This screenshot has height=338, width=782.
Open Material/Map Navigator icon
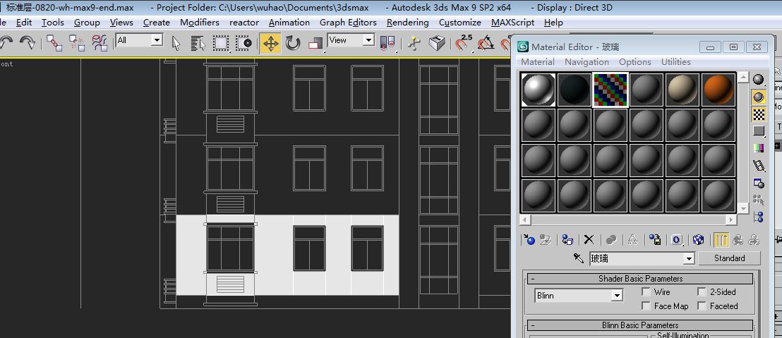pyautogui.click(x=759, y=217)
